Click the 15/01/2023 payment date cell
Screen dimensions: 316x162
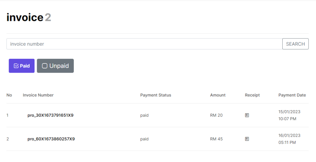coord(289,115)
